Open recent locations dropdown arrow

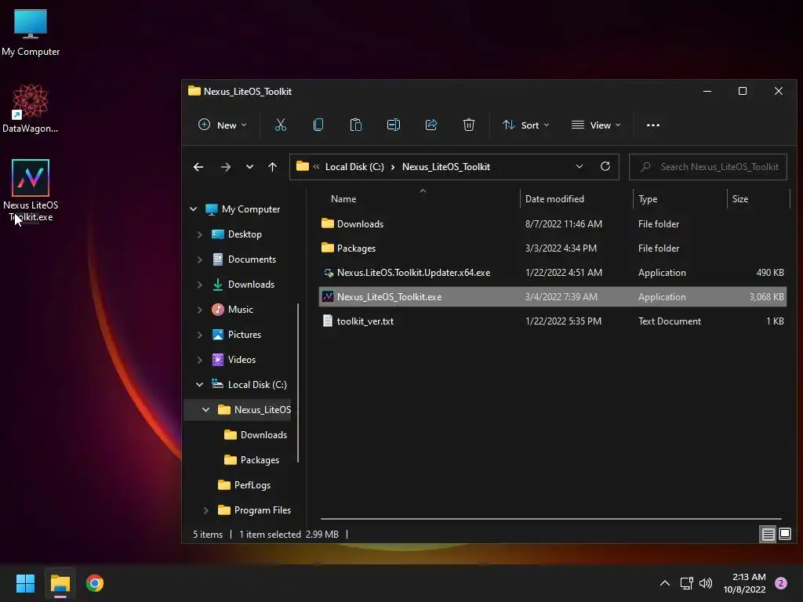click(249, 167)
